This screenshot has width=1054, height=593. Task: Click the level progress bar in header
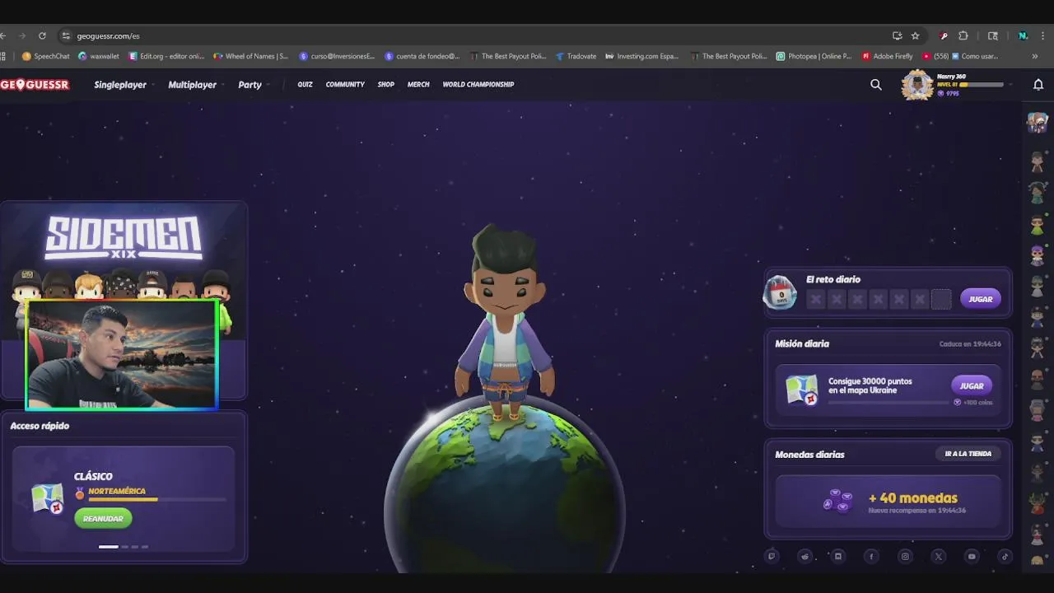coord(982,84)
